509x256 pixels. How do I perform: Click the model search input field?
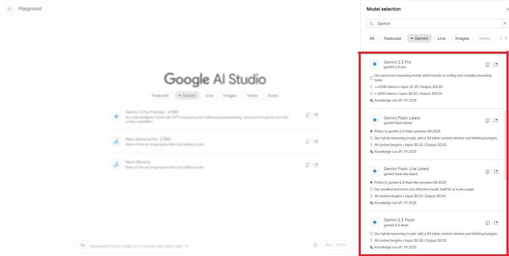pos(436,24)
